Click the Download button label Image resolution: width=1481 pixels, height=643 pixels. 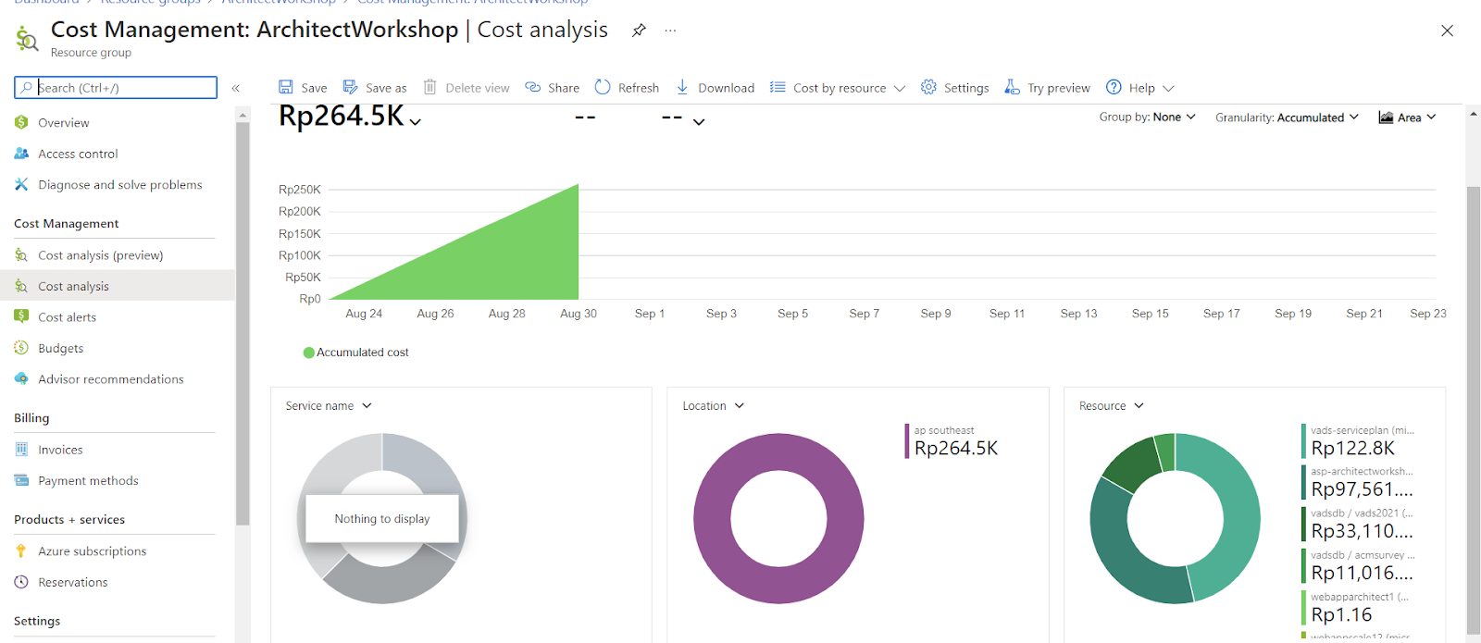tap(726, 88)
